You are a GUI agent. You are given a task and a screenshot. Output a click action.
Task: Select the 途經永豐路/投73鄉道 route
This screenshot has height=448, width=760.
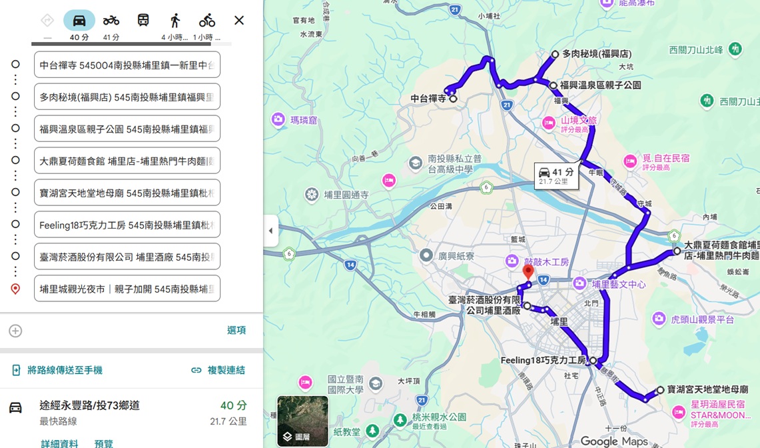click(131, 413)
